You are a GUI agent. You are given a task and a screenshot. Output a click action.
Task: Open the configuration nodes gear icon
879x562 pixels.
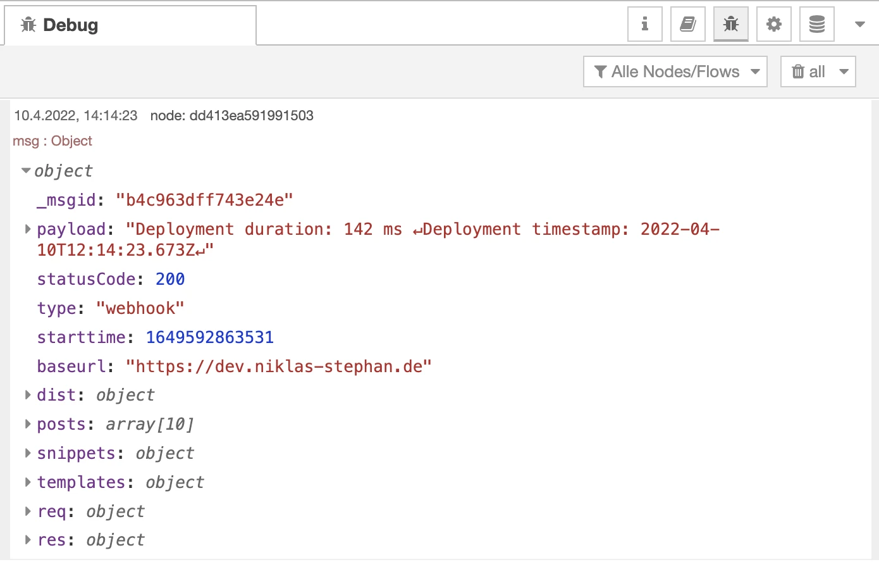pos(773,25)
